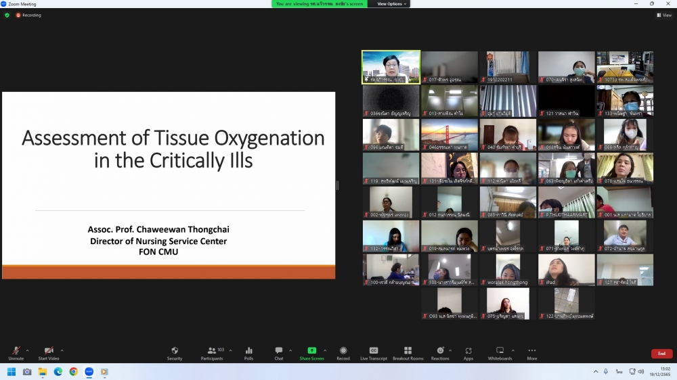Click the red End meeting button
The image size is (677, 380).
coord(661,354)
